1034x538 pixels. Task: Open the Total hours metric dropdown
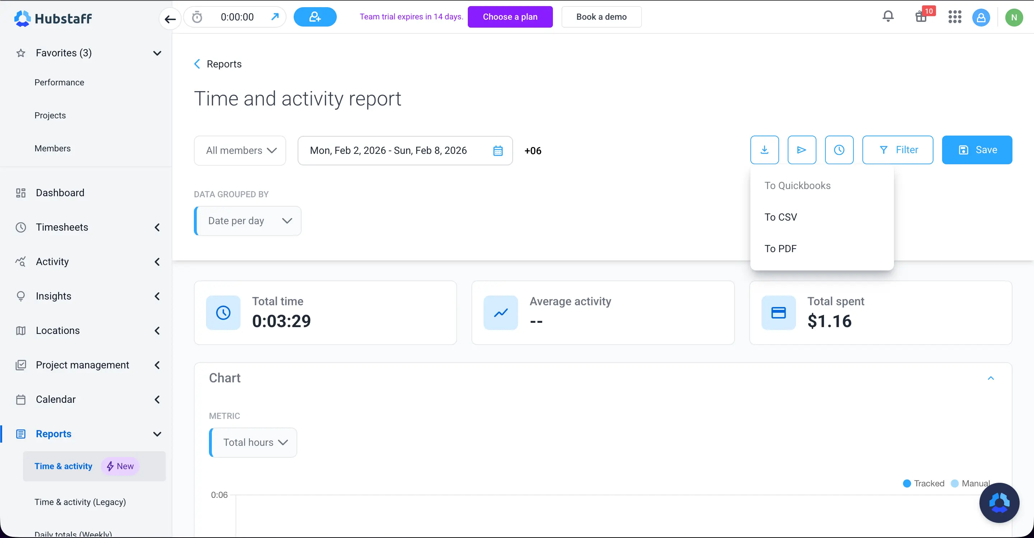(253, 443)
